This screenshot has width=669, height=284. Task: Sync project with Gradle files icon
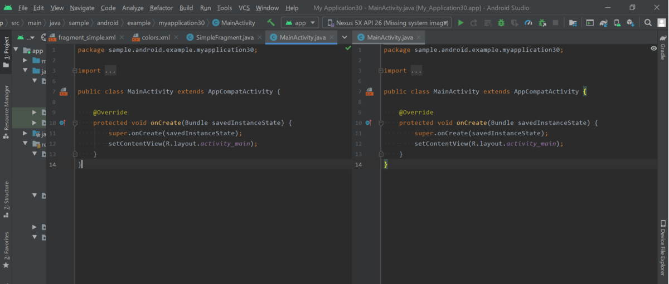pos(603,23)
